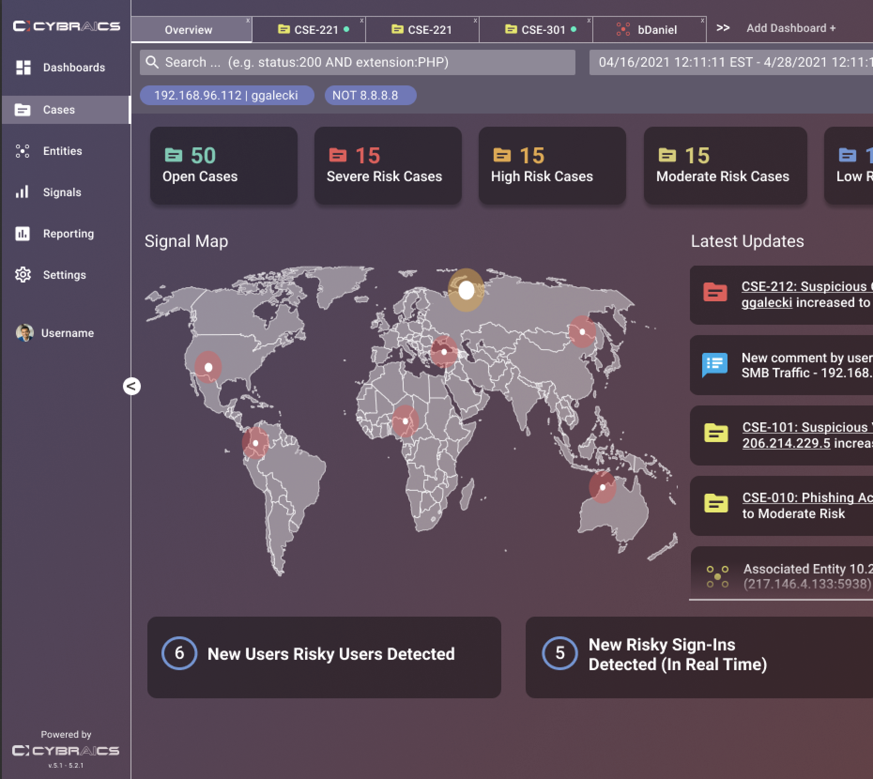Close the bDaniel tab

[703, 21]
